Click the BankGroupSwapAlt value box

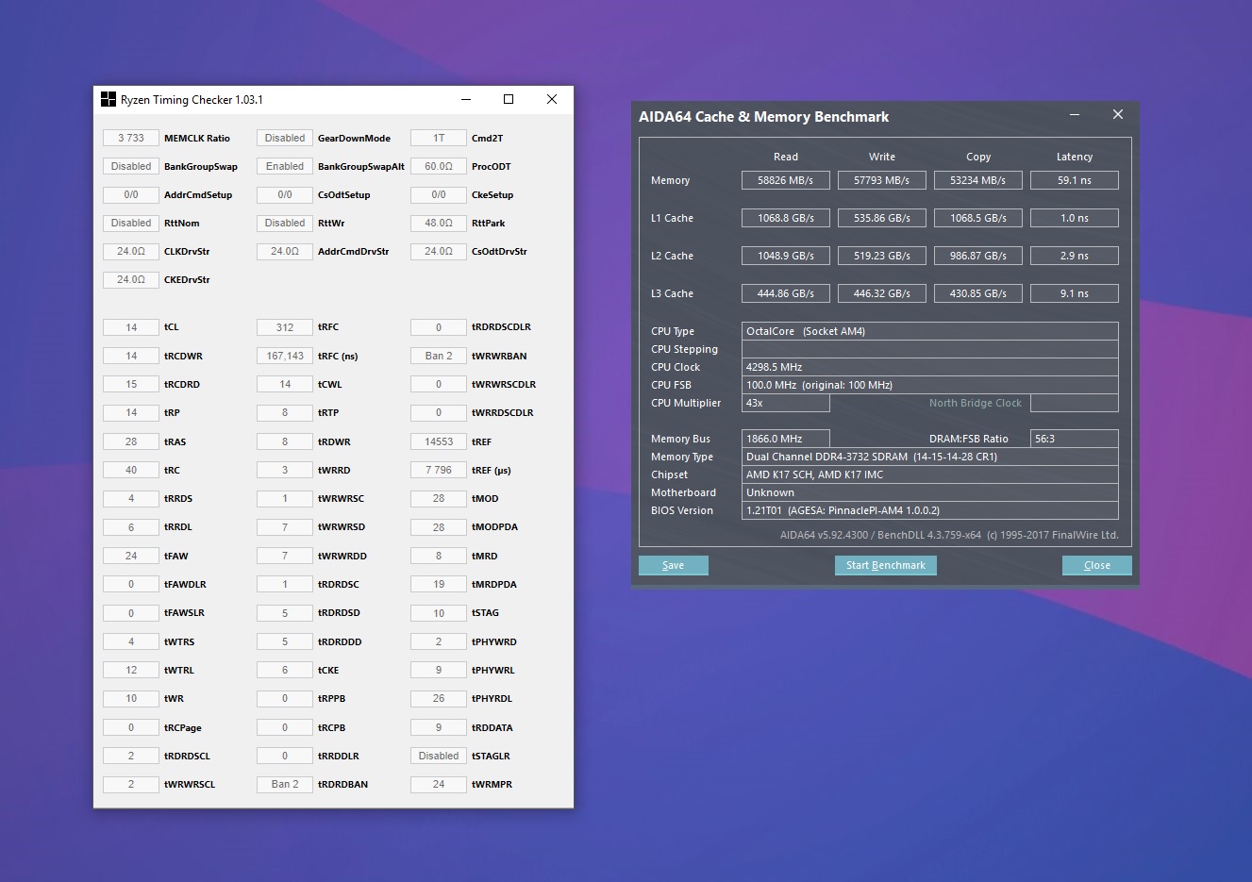click(x=285, y=166)
